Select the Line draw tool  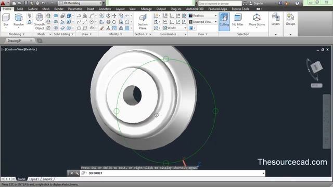85,22
